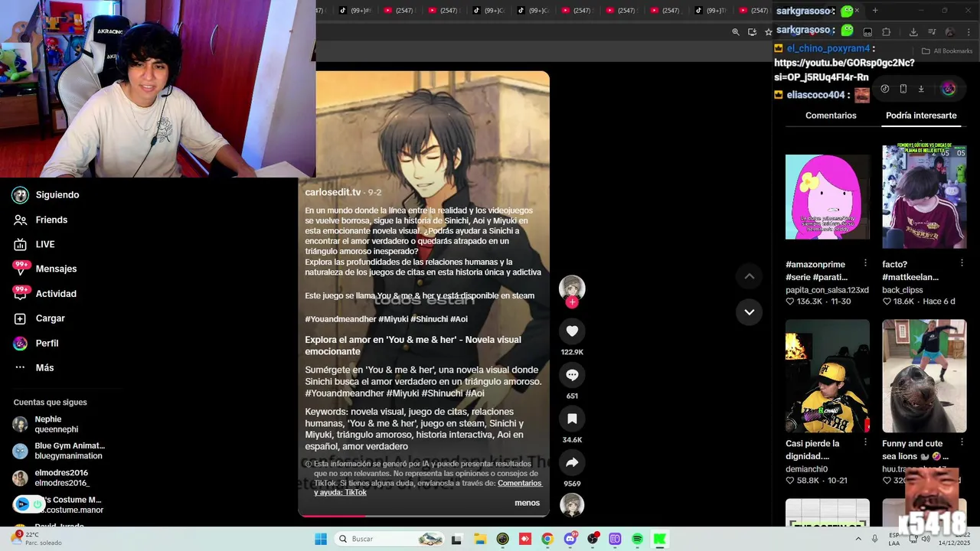Open Actividad in the TikTok sidebar
The height and width of the screenshot is (551, 980).
click(x=45, y=294)
